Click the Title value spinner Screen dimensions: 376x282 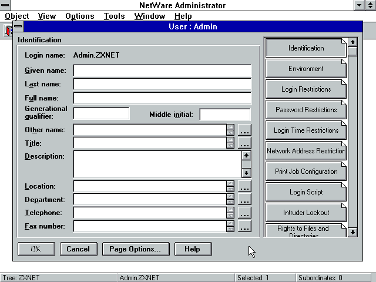point(230,143)
